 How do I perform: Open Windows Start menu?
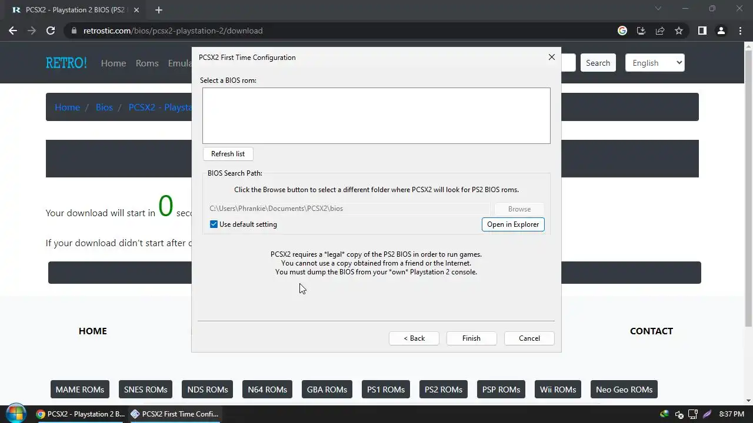16,414
